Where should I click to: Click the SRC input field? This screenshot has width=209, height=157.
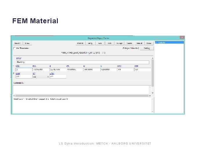pos(126,69)
